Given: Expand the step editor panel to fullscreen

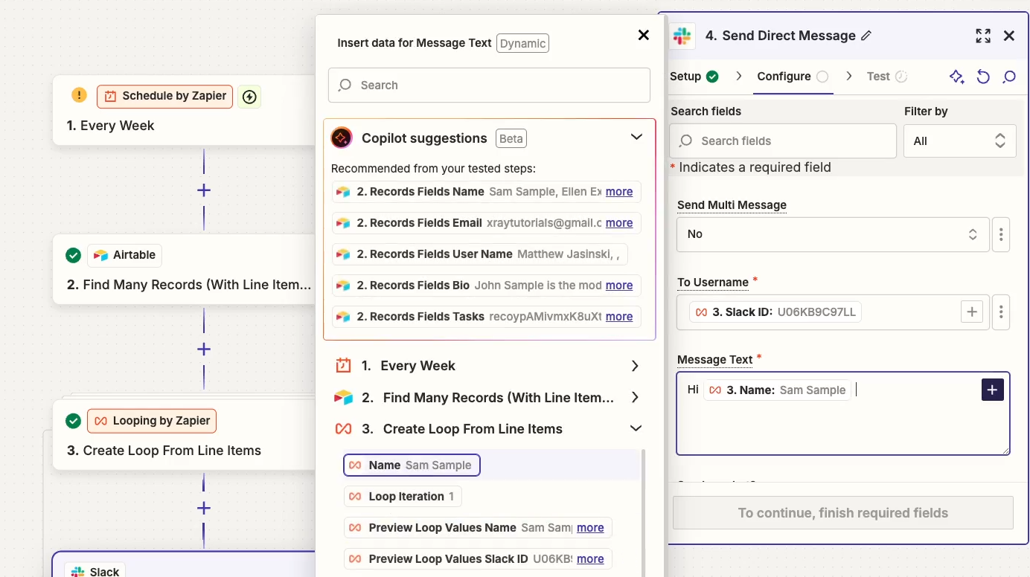Looking at the screenshot, I should [983, 36].
